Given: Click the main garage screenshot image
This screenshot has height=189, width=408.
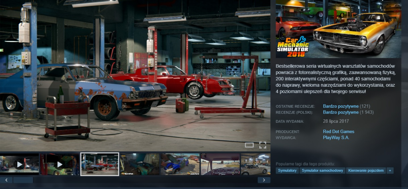Looking at the screenshot, I should point(135,75).
